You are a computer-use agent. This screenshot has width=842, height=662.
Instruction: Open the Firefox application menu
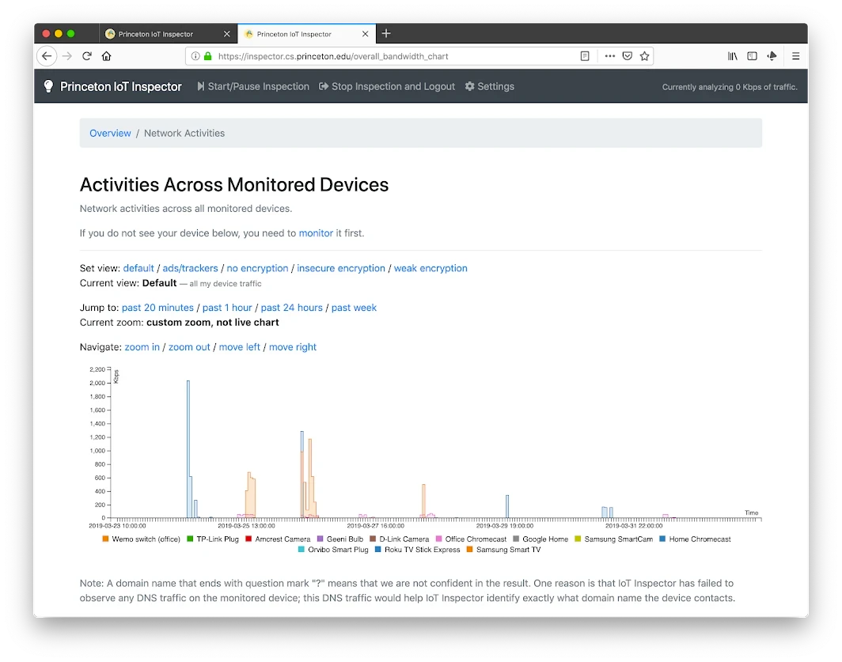796,56
